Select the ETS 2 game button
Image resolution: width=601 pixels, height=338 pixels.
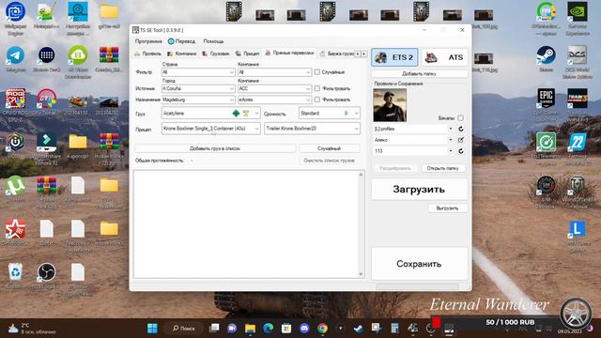click(394, 57)
